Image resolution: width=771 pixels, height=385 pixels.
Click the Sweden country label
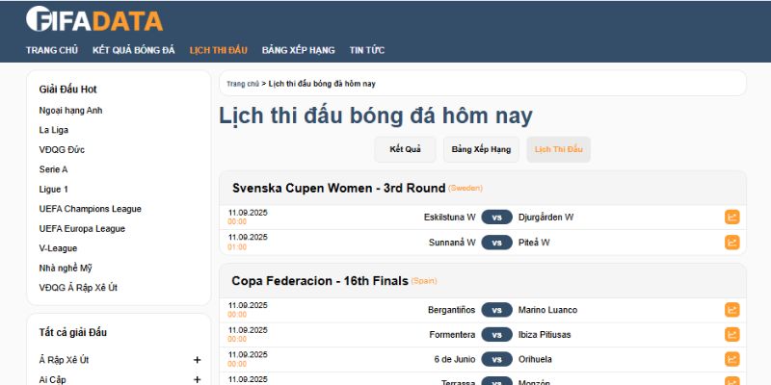[x=465, y=188]
